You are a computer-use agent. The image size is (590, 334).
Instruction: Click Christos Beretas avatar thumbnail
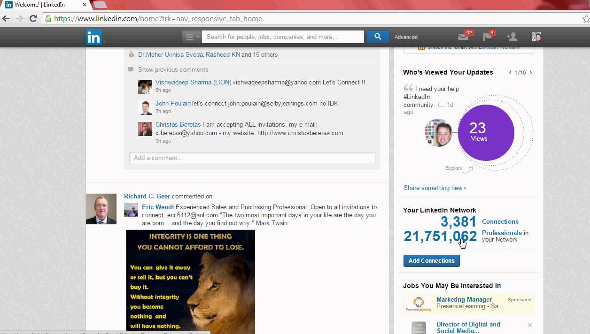pyautogui.click(x=145, y=129)
